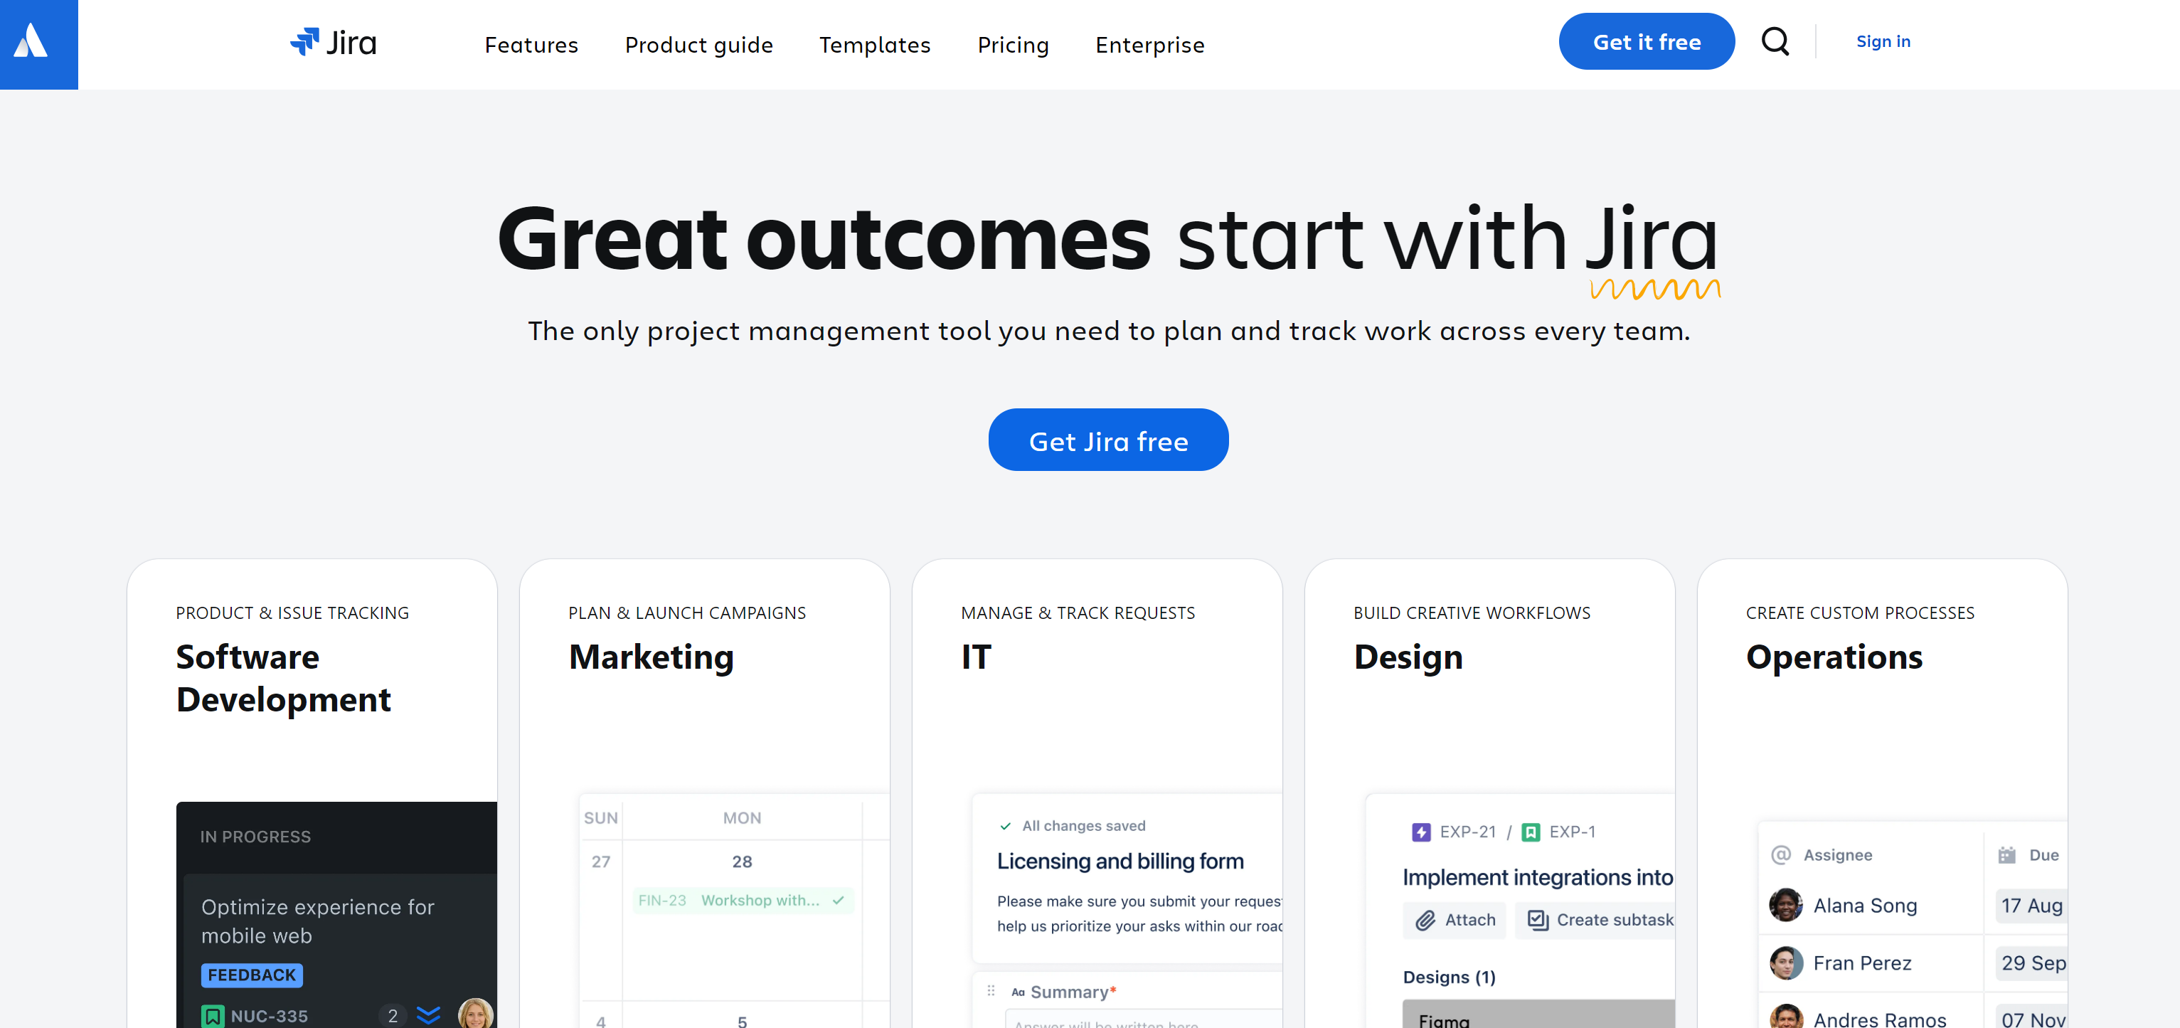Open the Product guide menu item

[698, 43]
